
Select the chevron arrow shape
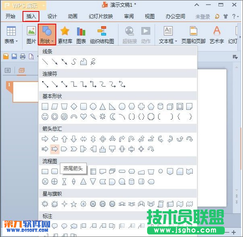[x=74, y=149]
